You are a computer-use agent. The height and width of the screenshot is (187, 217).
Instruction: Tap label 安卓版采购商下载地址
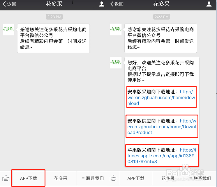[x=152, y=92]
